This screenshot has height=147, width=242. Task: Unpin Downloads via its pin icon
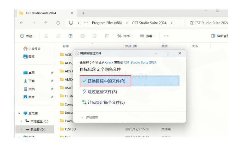tap(52, 81)
